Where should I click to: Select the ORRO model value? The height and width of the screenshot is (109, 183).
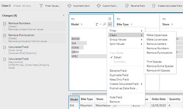pyautogui.click(x=75, y=52)
